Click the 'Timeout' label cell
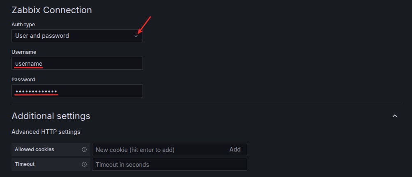Viewport: 412px width, 177px height. [25, 164]
